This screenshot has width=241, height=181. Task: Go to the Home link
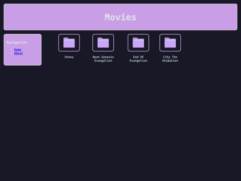click(x=17, y=50)
